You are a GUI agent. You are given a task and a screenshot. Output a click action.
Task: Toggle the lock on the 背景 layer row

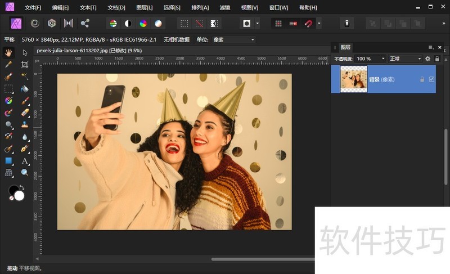point(422,79)
